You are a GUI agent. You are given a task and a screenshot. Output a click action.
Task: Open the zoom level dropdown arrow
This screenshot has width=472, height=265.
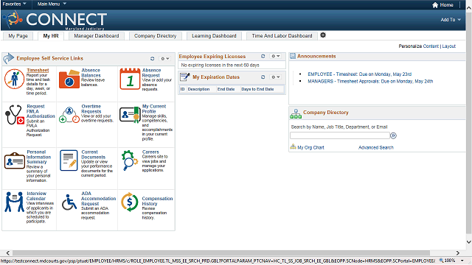tap(462, 261)
